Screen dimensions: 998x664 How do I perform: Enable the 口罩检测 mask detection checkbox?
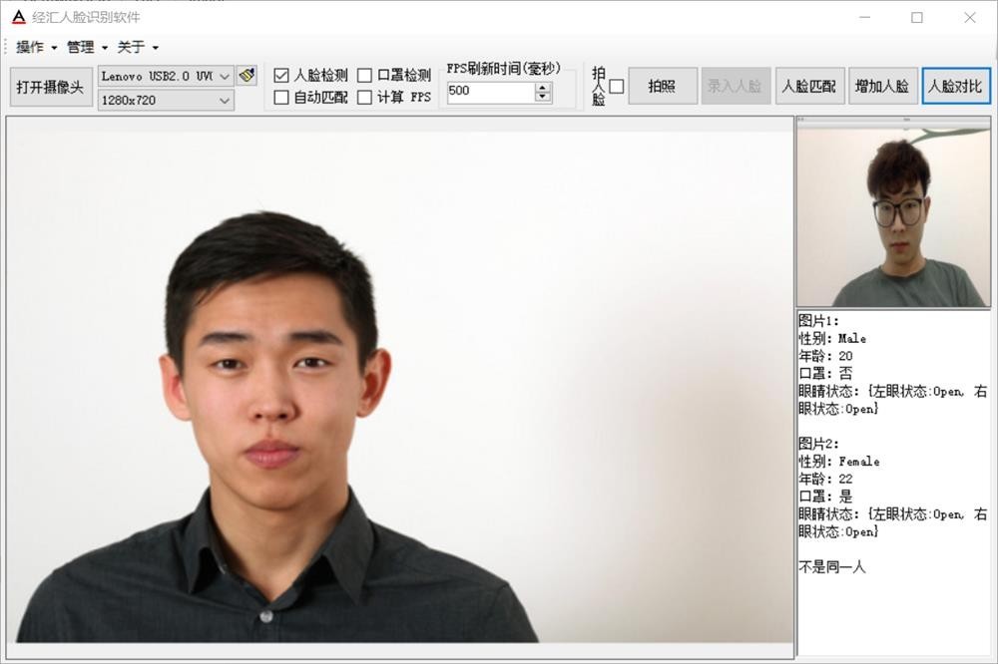click(x=365, y=75)
